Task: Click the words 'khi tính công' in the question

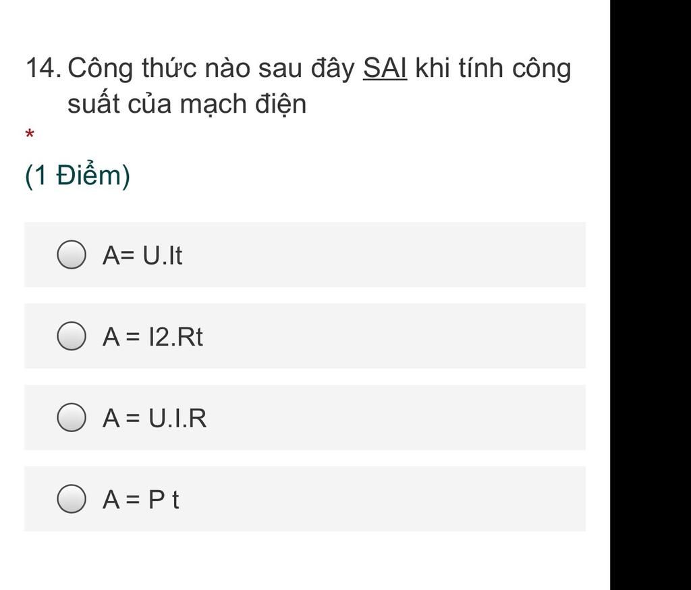Action: click(493, 68)
